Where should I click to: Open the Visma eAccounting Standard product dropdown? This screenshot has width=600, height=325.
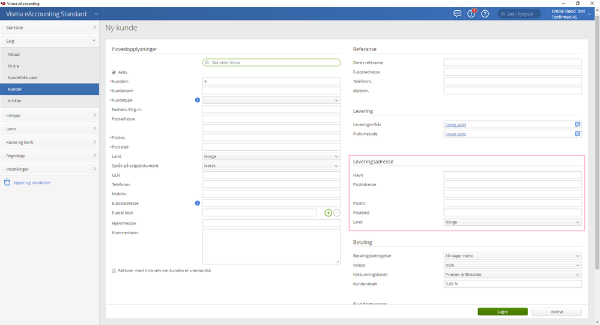point(52,14)
